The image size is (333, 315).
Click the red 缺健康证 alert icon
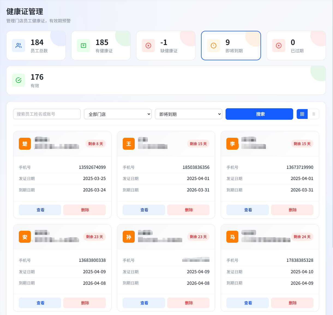click(x=148, y=46)
